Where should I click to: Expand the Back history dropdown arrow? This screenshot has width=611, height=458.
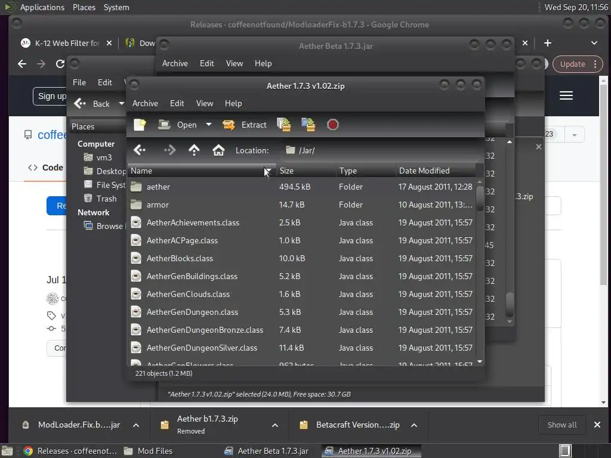122,104
